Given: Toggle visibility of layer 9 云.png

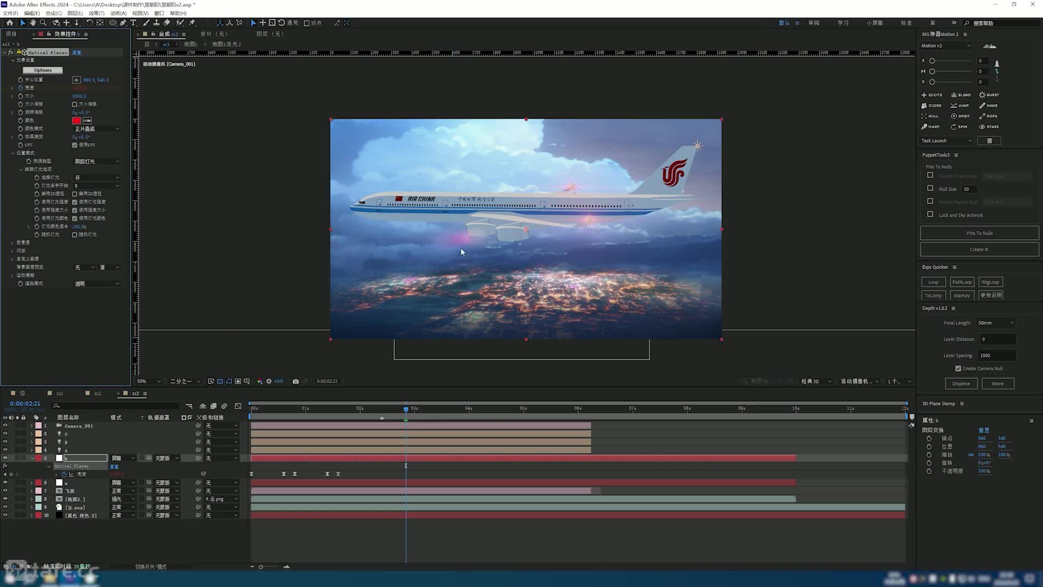Looking at the screenshot, I should (x=5, y=507).
